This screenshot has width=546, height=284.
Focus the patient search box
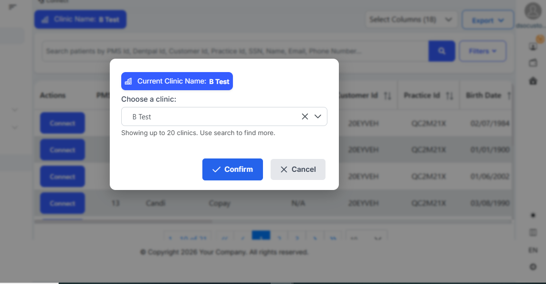pos(234,51)
